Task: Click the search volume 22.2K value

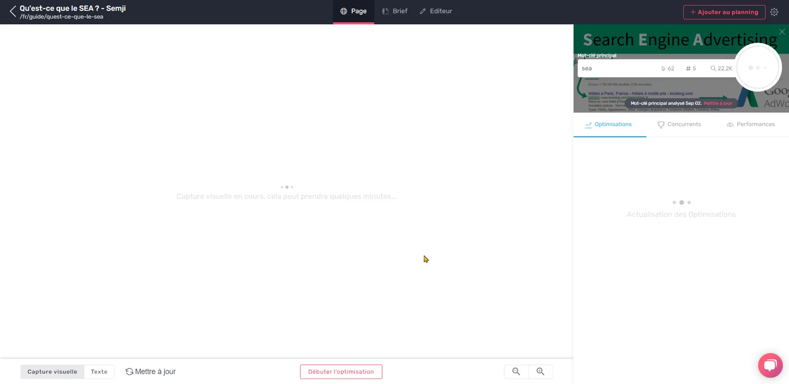Action: pos(721,68)
